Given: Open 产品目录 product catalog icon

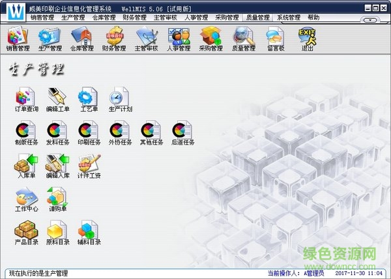Looking at the screenshot, I should (27, 233).
